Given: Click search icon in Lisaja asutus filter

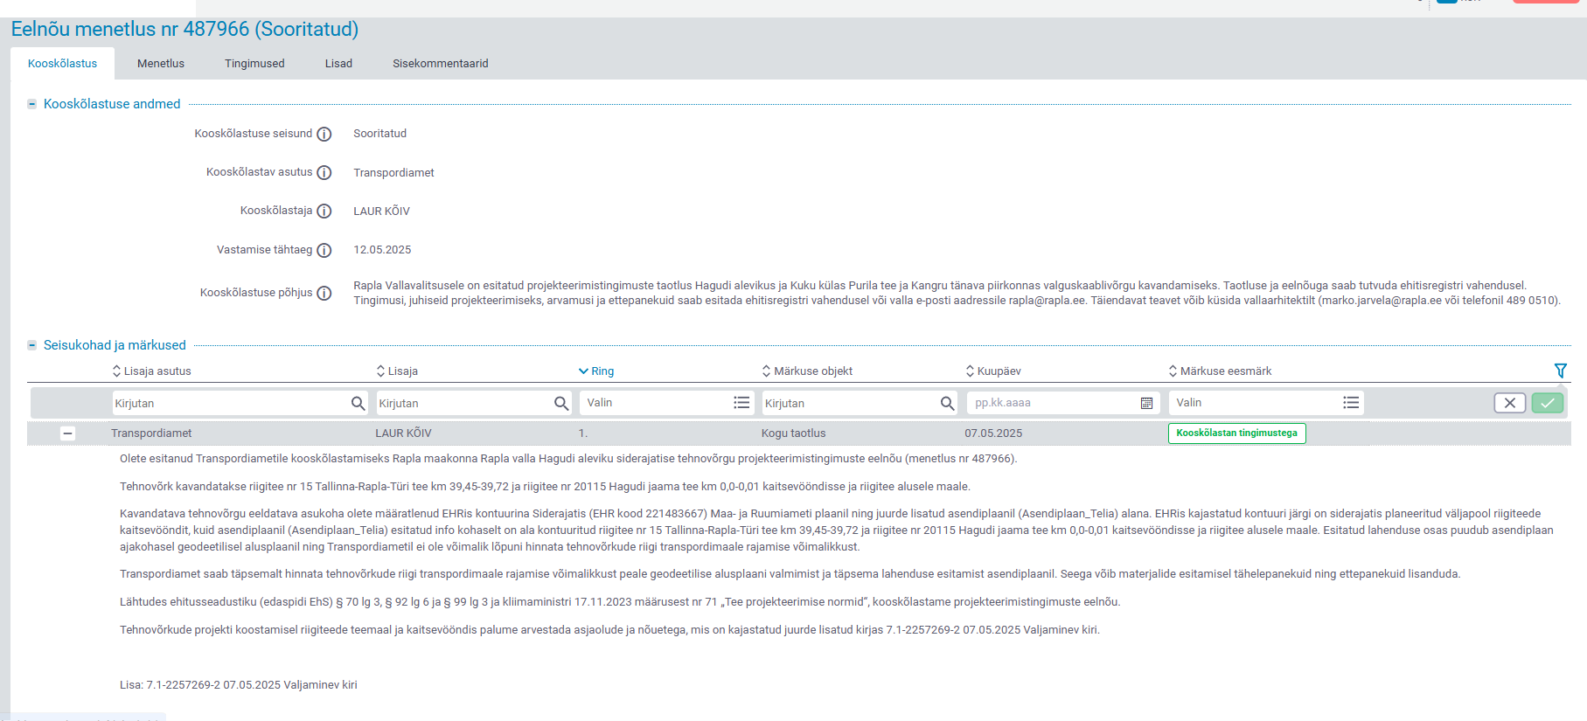Looking at the screenshot, I should pyautogui.click(x=358, y=403).
